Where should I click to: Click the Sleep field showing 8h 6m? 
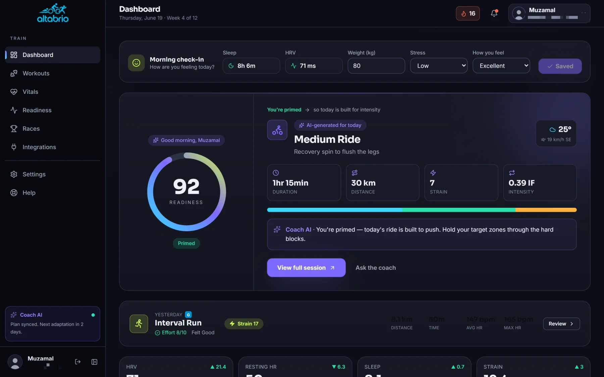251,66
